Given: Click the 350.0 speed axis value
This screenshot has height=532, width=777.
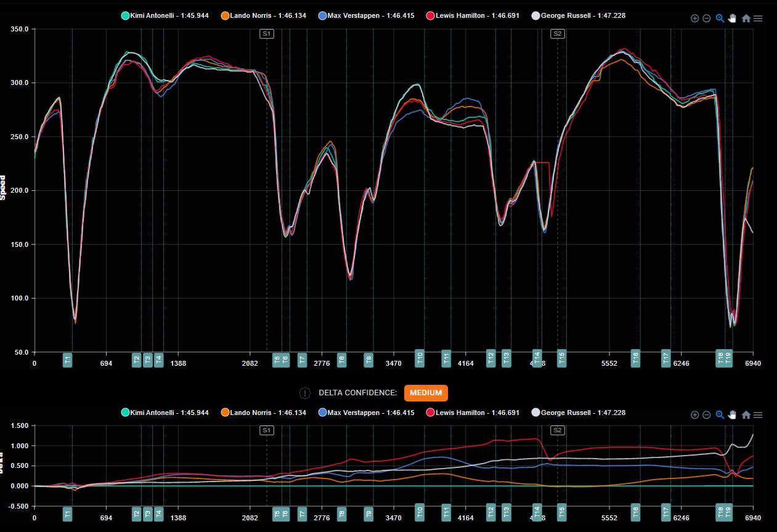Looking at the screenshot, I should coord(20,29).
